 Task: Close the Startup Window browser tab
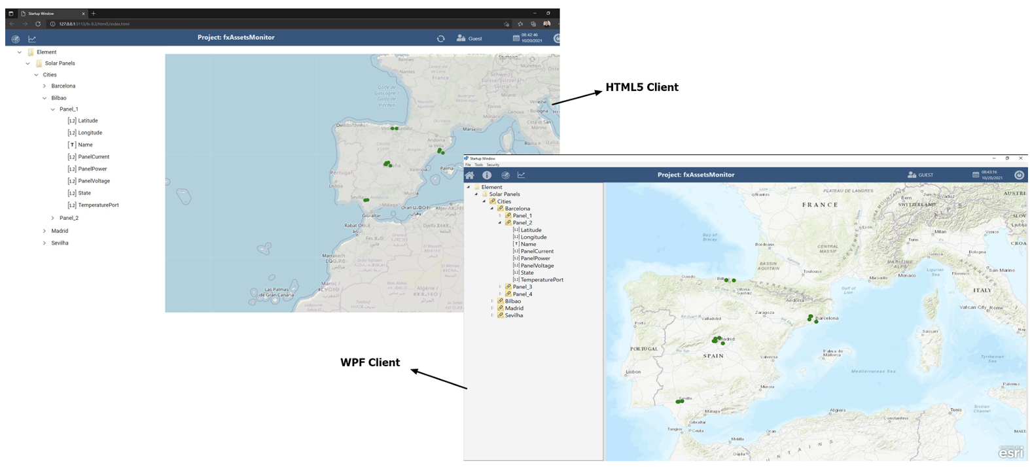click(x=84, y=13)
